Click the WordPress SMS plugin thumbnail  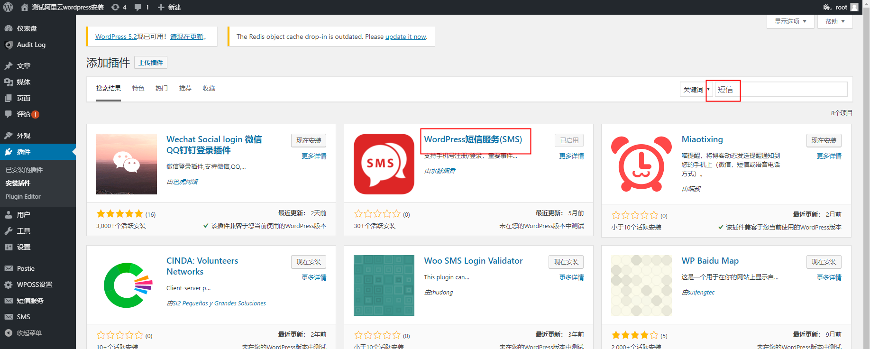point(384,164)
